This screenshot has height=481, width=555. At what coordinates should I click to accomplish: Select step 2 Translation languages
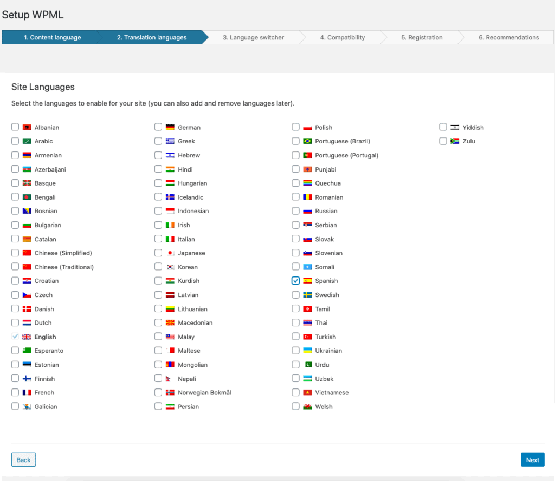[152, 37]
